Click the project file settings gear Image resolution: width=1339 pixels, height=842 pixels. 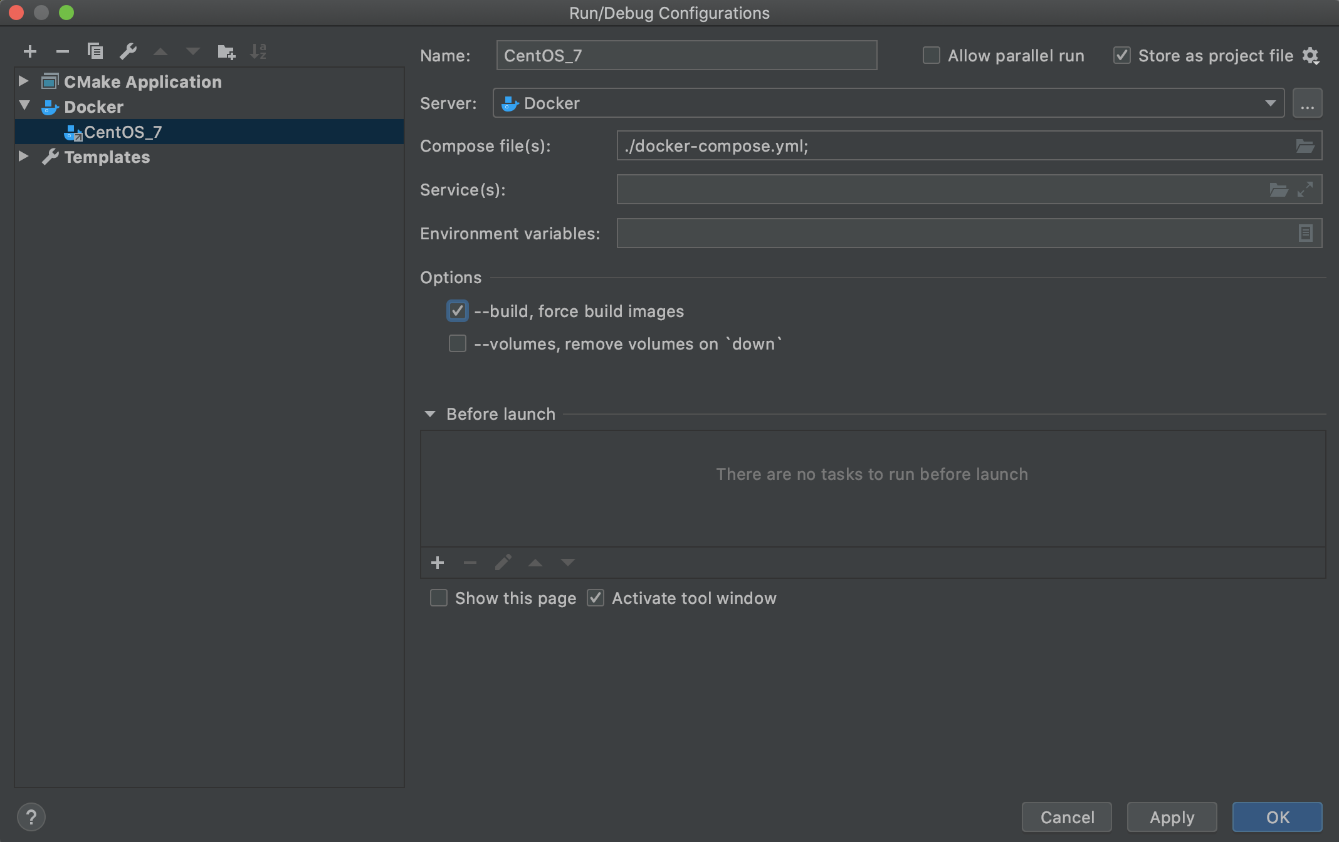[1310, 56]
